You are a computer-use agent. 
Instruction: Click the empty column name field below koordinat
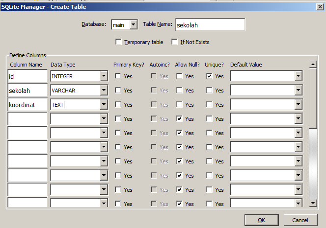[x=27, y=119]
